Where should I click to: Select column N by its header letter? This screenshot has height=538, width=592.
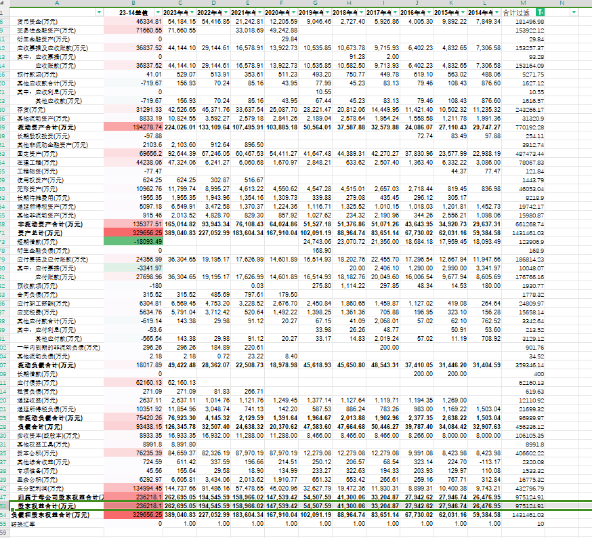[562, 3]
